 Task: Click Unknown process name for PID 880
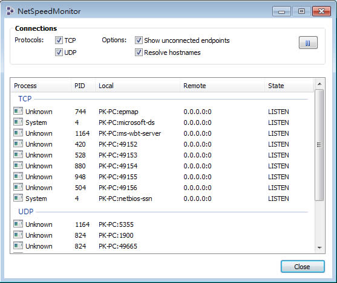pos(39,166)
